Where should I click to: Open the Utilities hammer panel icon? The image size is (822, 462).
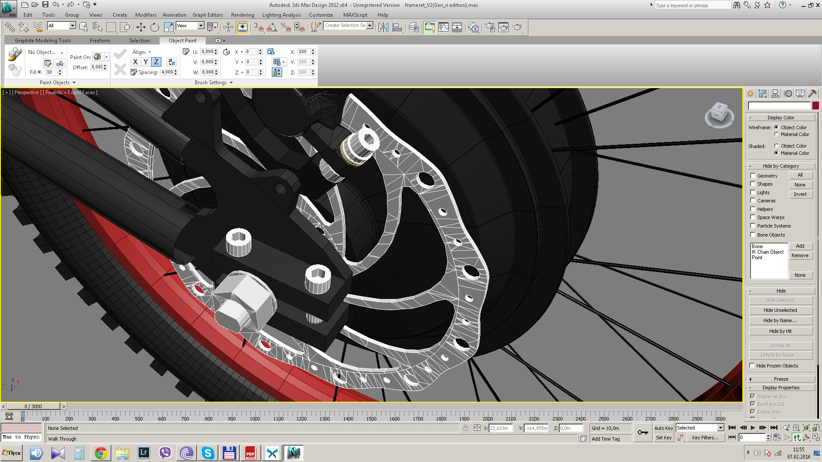click(812, 94)
